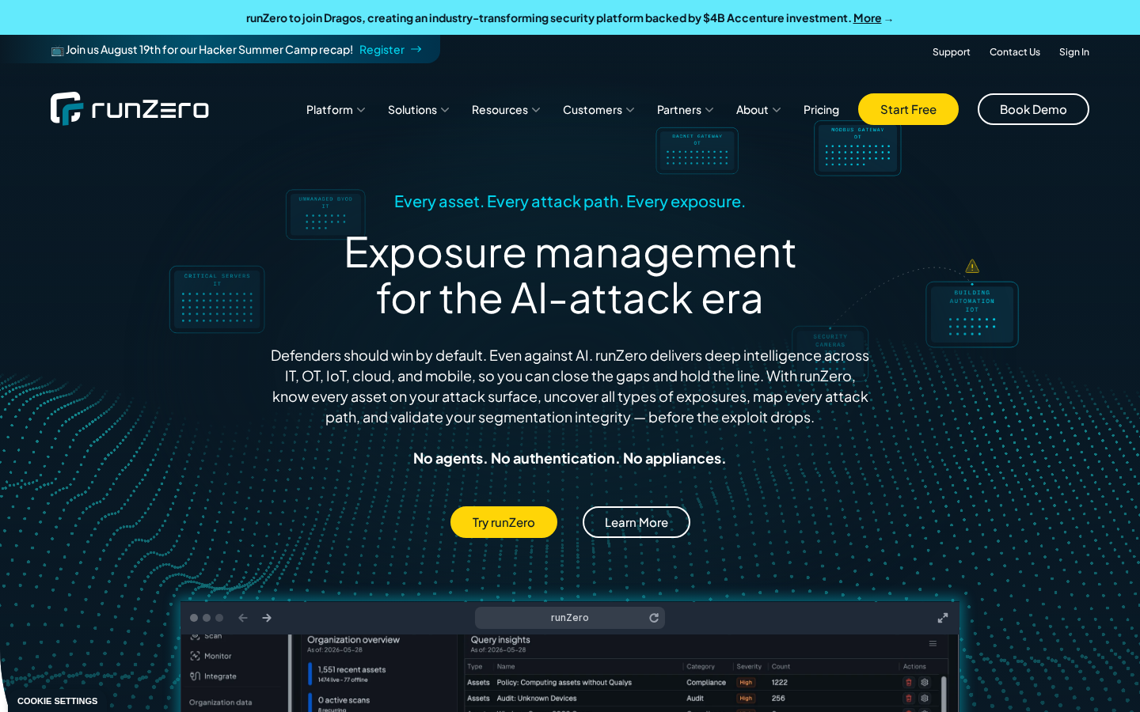Open the Support link
Image resolution: width=1140 pixels, height=712 pixels.
coord(951,52)
